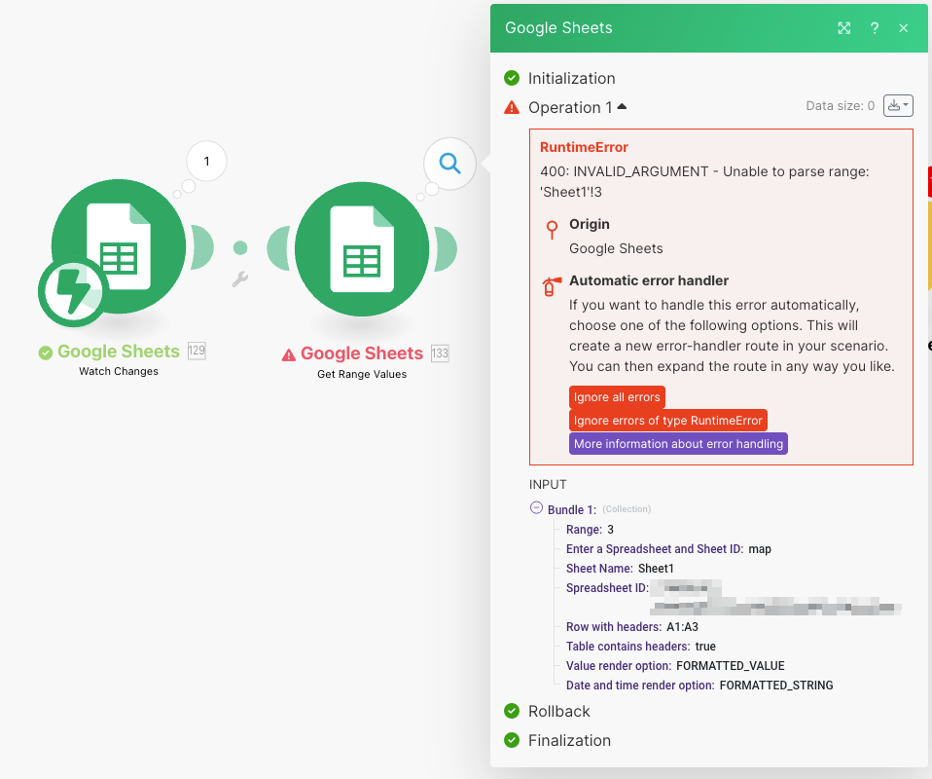The image size is (932, 779).
Task: Open More information about error handling
Action: [x=678, y=443]
